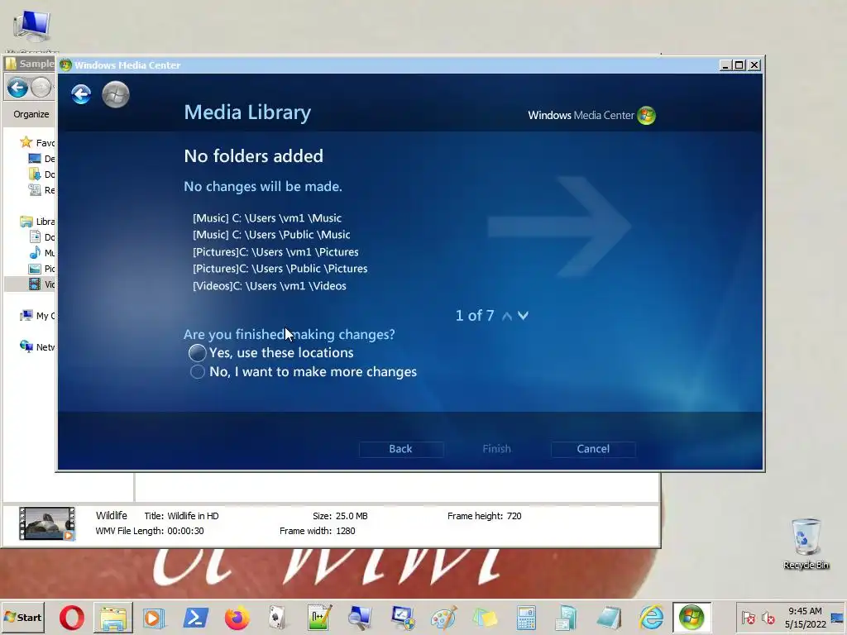Viewport: 847px width, 635px height.
Task: Launch Paint from taskbar
Action: 443,618
